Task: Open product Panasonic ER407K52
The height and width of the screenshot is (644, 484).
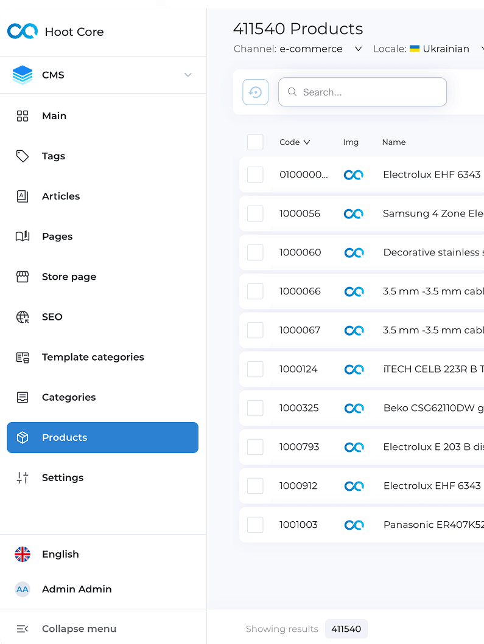Action: [433, 525]
